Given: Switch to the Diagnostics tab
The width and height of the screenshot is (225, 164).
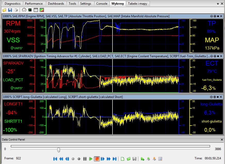Looking at the screenshot, I should 12,4.
